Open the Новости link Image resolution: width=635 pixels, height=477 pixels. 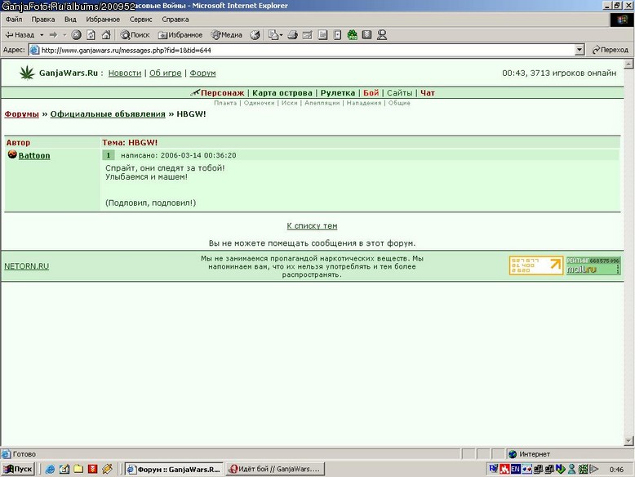click(x=125, y=74)
